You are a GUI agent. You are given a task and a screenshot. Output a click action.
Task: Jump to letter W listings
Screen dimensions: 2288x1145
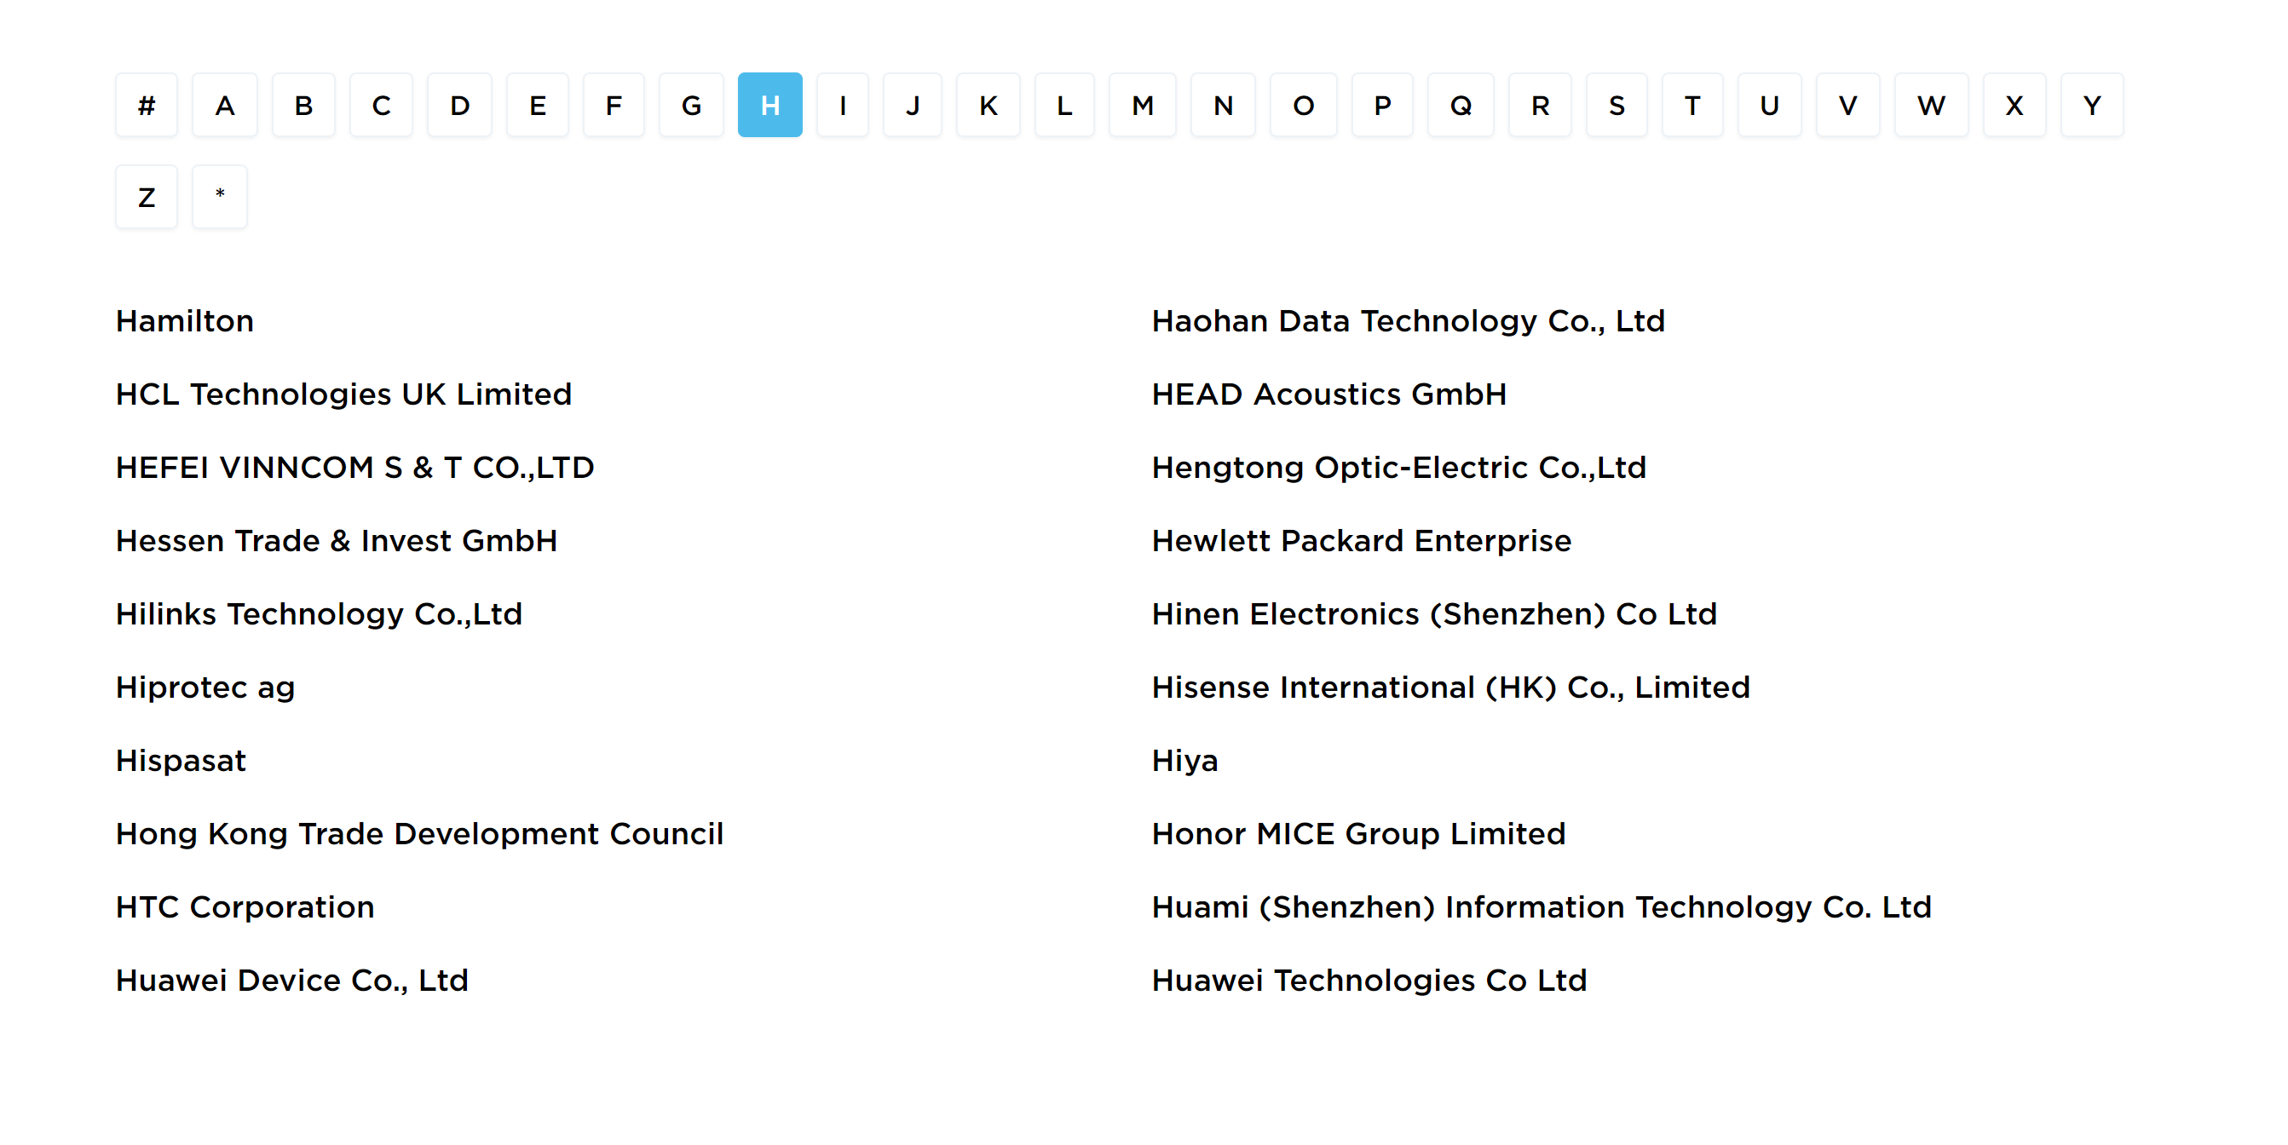click(1931, 106)
